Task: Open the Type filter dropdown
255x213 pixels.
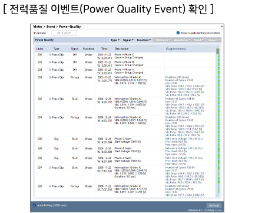Action: 115,40
